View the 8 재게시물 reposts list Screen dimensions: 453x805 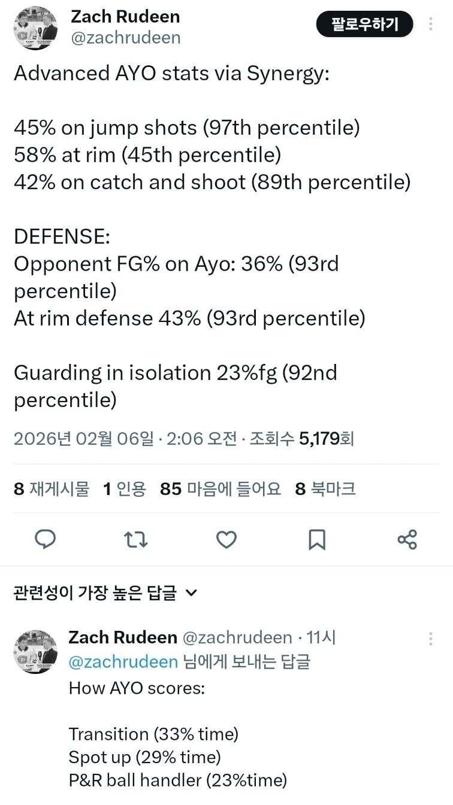(x=52, y=489)
